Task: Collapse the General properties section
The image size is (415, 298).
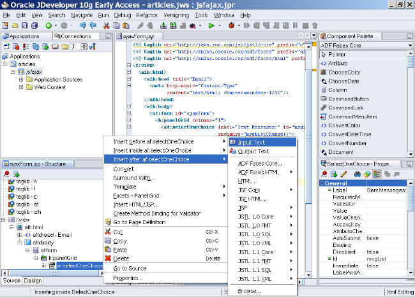Action: point(322,183)
